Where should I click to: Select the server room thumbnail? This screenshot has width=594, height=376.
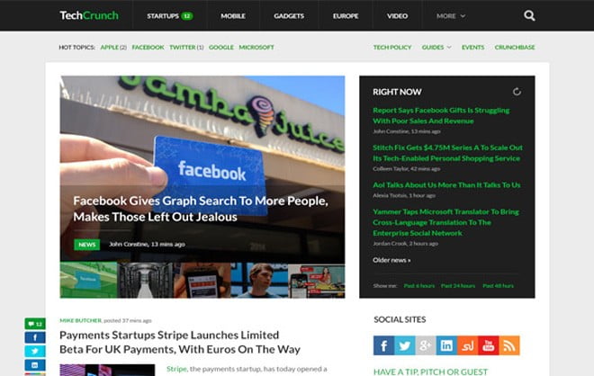pyautogui.click(x=145, y=281)
